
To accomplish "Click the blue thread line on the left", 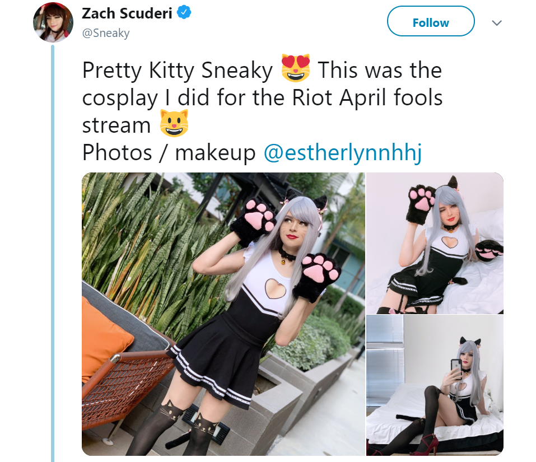I will point(53,252).
